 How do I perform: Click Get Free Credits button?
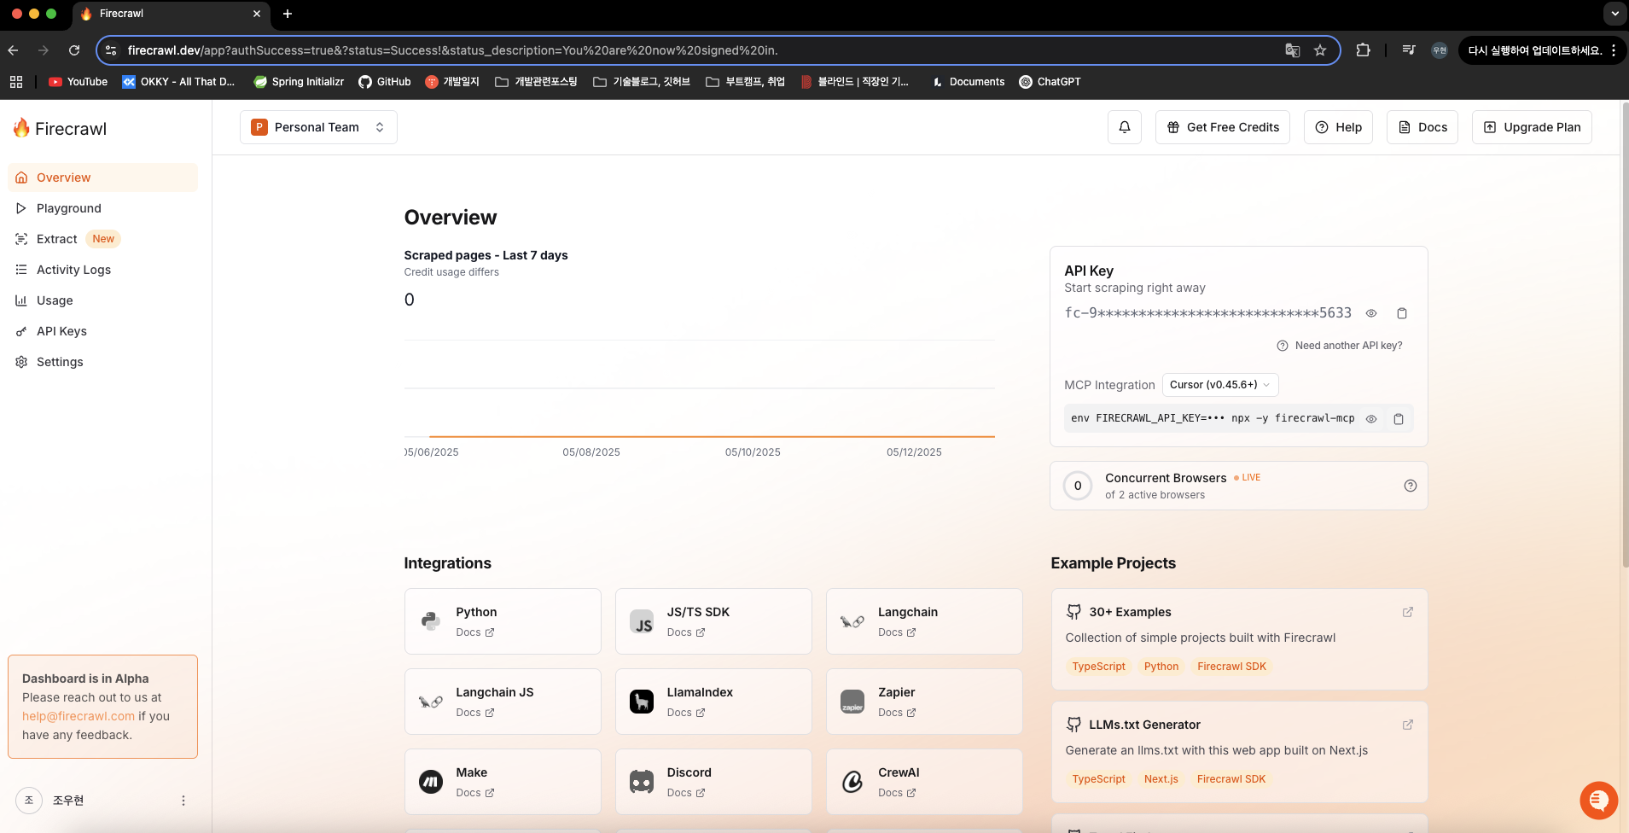pyautogui.click(x=1222, y=127)
